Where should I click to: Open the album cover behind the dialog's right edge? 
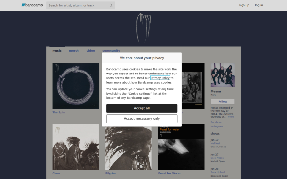pos(193,86)
